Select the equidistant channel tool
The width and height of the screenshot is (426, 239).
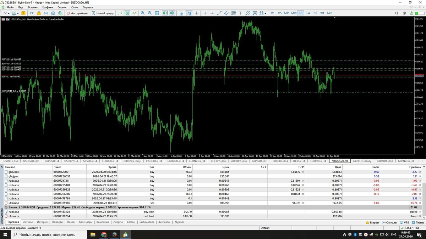[x=226, y=13]
